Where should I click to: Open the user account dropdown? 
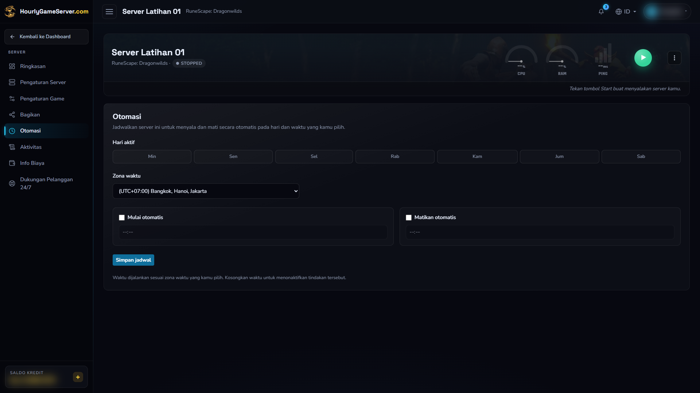[667, 12]
